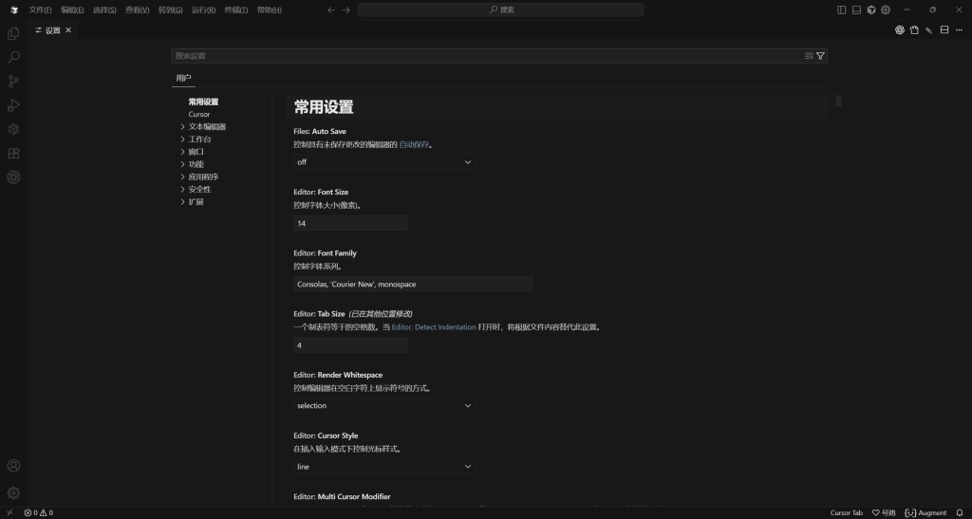Click the Editor Font Family input field

point(413,284)
